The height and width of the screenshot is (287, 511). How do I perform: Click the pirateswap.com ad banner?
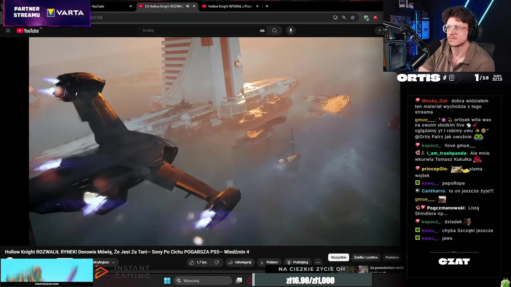coord(47,272)
